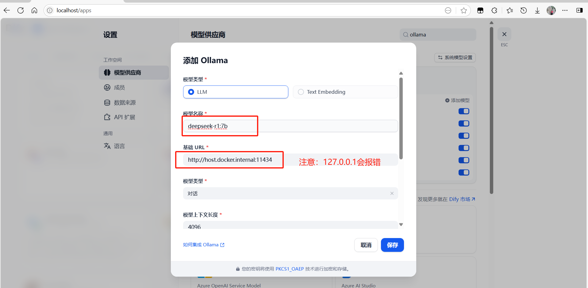The height and width of the screenshot is (288, 588).
Task: Toggle the third model switch
Action: click(x=464, y=136)
